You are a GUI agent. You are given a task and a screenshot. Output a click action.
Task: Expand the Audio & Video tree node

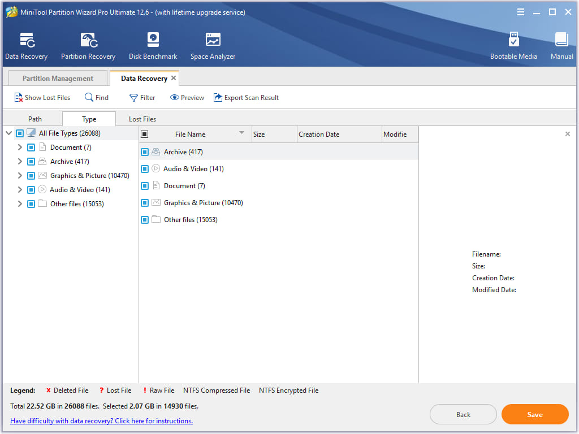pyautogui.click(x=20, y=190)
